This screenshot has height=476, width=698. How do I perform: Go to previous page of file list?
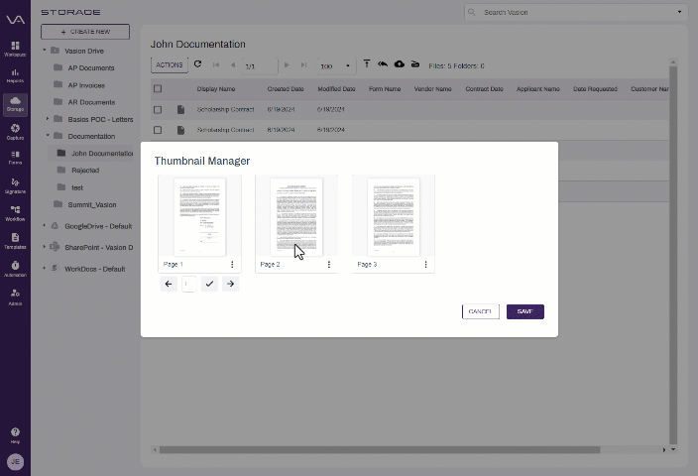pyautogui.click(x=232, y=65)
